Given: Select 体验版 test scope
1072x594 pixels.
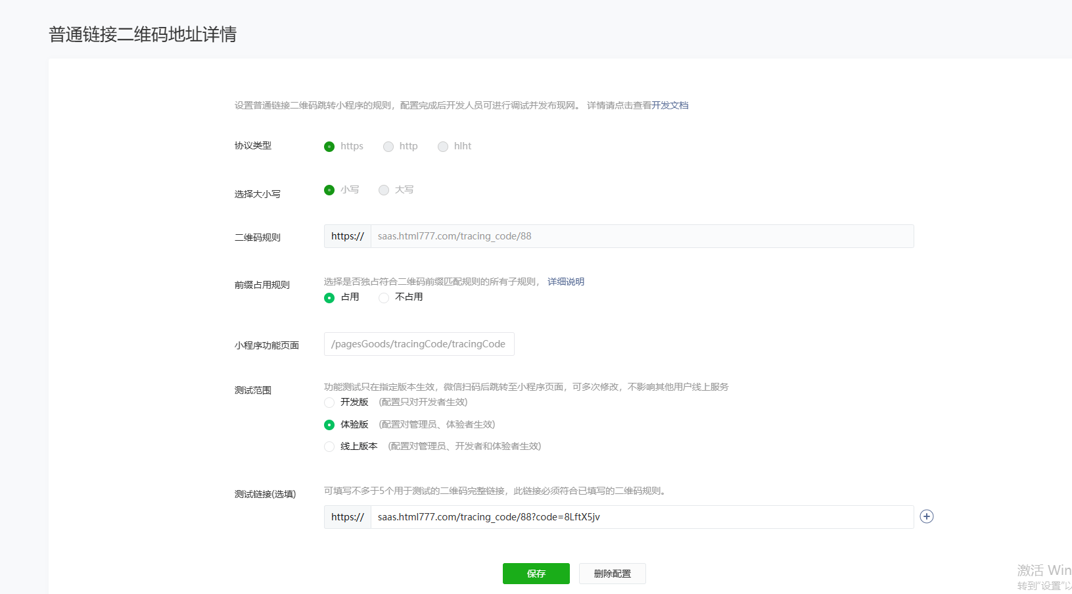Looking at the screenshot, I should coord(329,425).
